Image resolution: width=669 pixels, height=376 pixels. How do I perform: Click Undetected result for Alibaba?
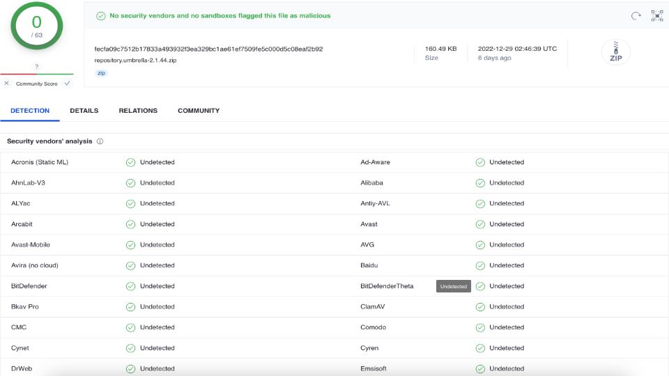pyautogui.click(x=507, y=183)
